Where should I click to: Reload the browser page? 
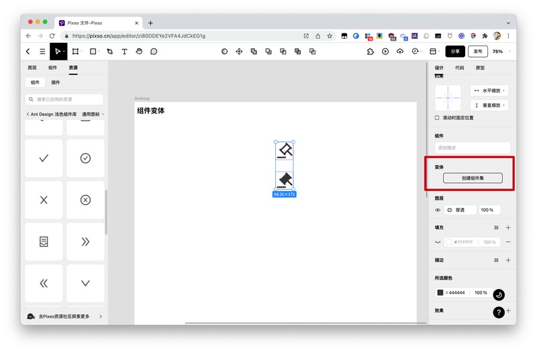tap(52, 36)
